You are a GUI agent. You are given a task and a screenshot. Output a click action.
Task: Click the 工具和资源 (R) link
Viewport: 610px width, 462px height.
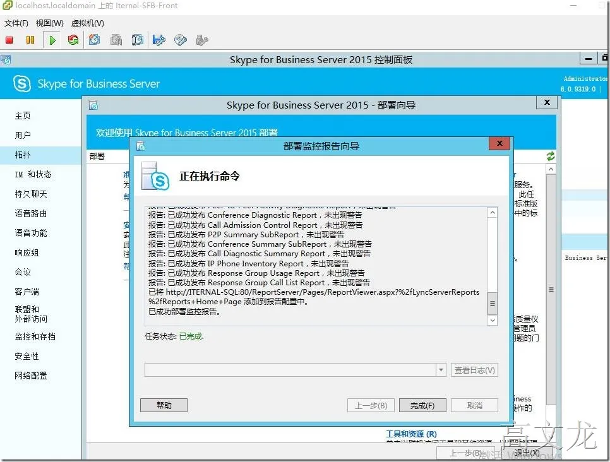click(x=411, y=434)
